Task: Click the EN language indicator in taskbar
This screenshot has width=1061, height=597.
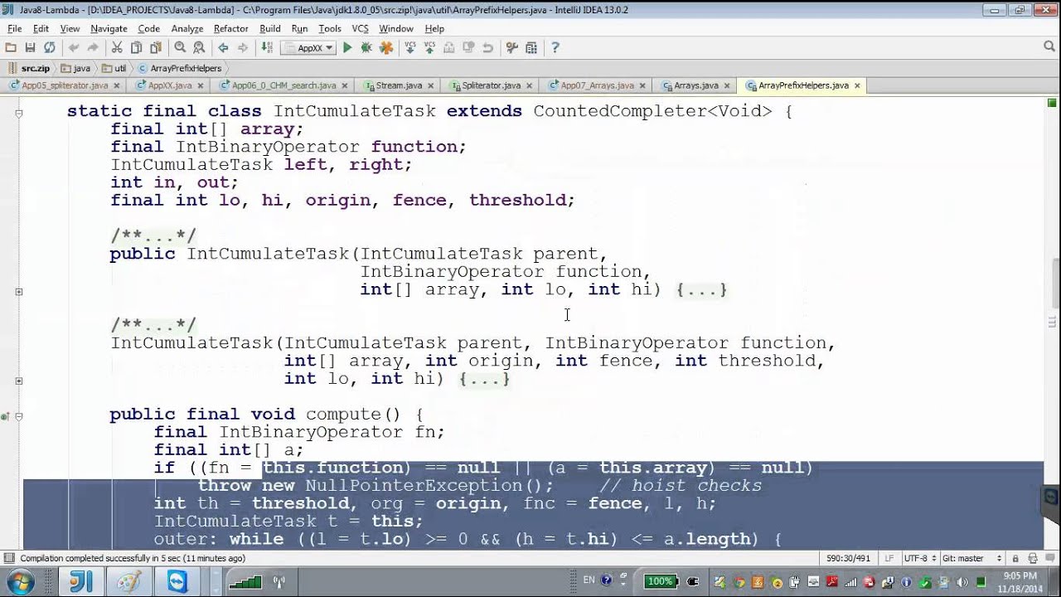Action: coord(589,580)
